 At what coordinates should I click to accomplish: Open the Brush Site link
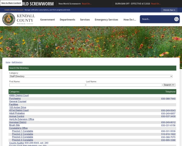tap(15, 125)
